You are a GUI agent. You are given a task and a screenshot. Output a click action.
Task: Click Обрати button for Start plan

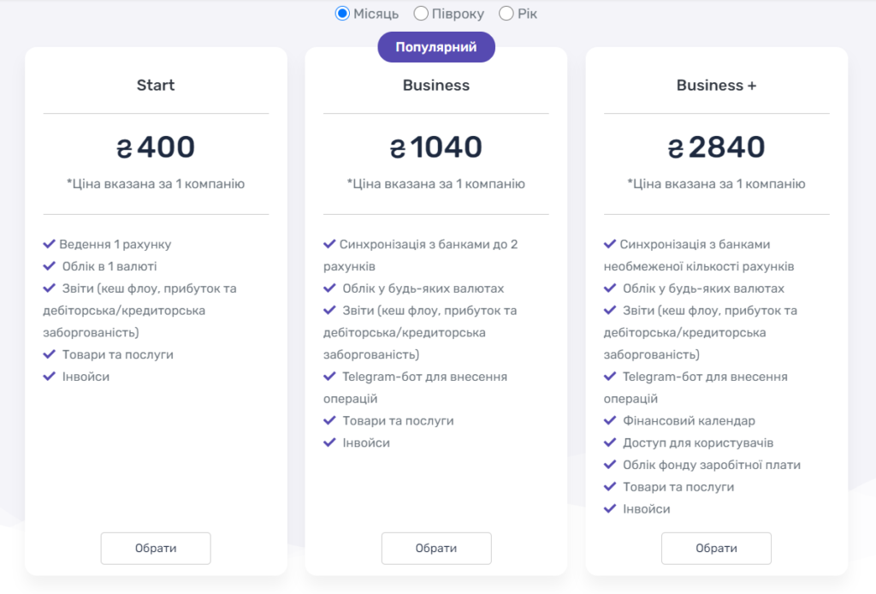156,548
